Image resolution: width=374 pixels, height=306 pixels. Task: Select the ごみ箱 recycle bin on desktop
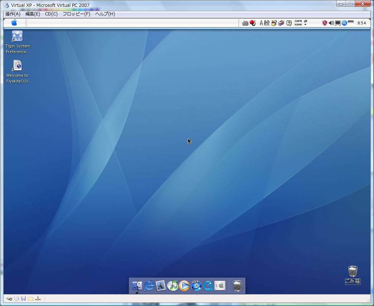pos(353,271)
